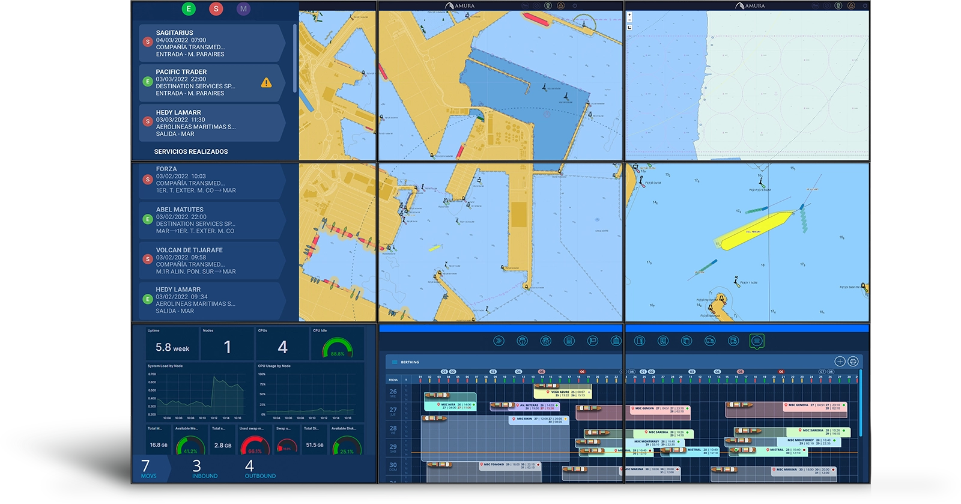Toggle the red S filter circle

tap(216, 8)
